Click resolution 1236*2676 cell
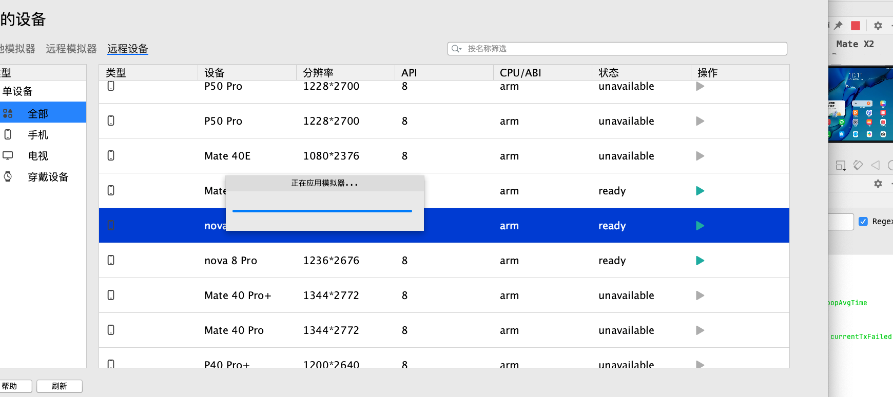Viewport: 893px width, 397px height. point(331,261)
